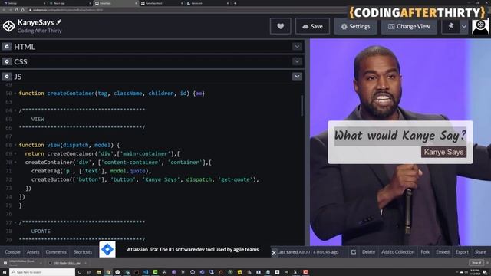This screenshot has height=276, width=491.
Task: Open the Atlassian Jira ad text link
Action: [193, 249]
